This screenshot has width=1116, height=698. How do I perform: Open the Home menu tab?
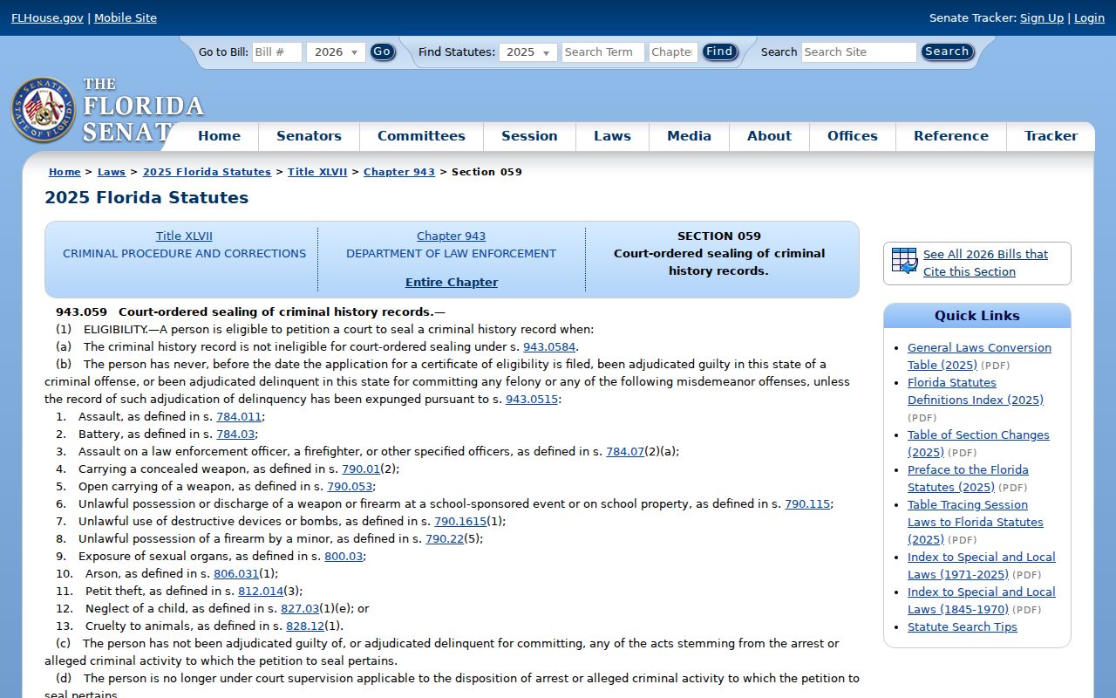tap(219, 136)
